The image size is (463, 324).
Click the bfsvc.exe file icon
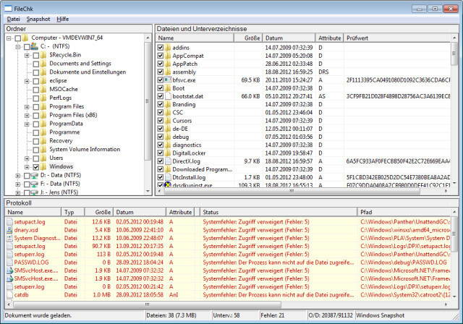[x=168, y=80]
